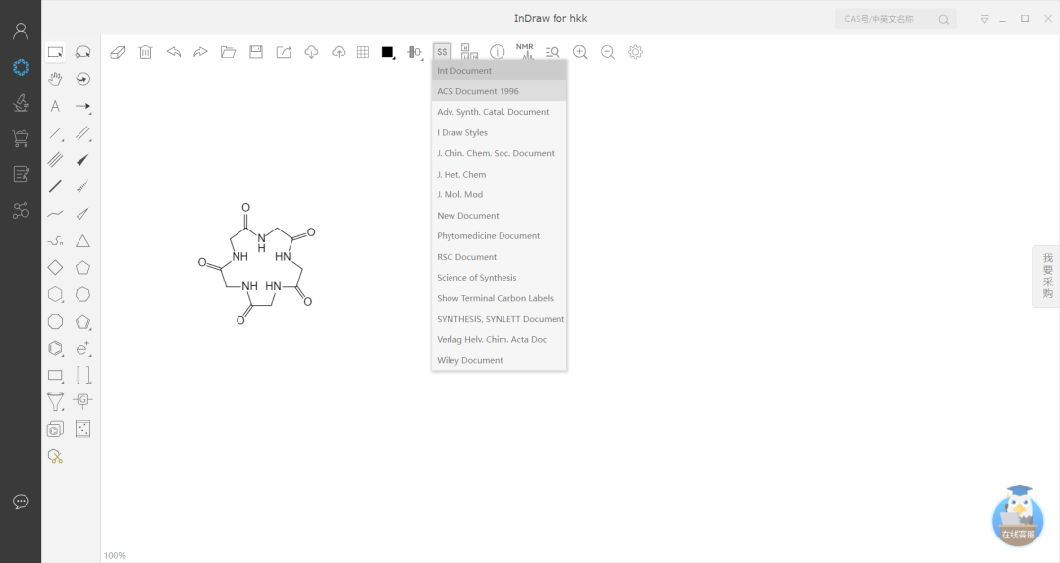Screen dimensions: 1060x563
Task: Click the trash can delete icon
Action: pos(145,52)
